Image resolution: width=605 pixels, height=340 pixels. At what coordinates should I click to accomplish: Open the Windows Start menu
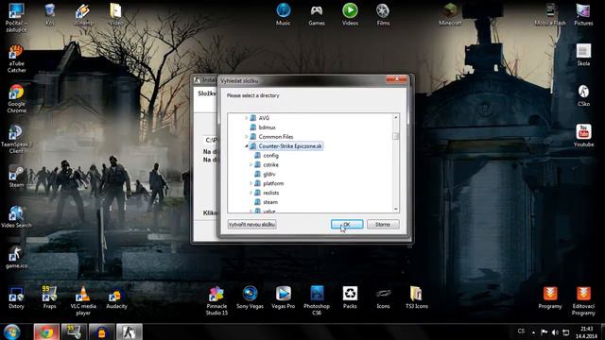tap(12, 331)
